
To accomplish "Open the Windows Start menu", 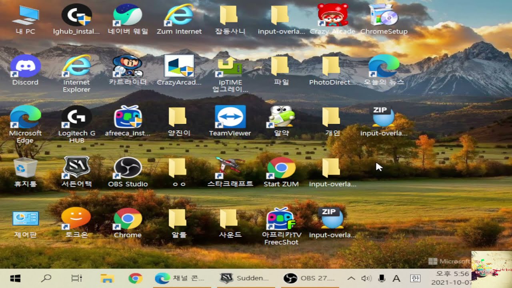I will (x=16, y=278).
